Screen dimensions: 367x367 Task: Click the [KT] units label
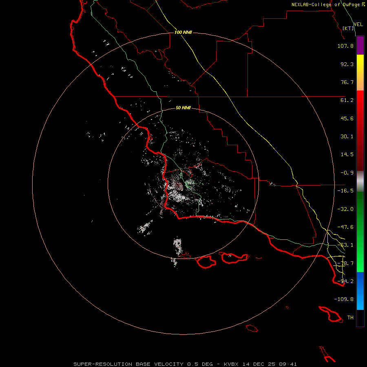click(x=348, y=28)
